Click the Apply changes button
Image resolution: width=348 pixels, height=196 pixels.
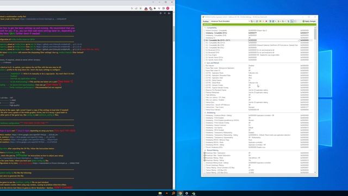pyautogui.click(x=309, y=21)
